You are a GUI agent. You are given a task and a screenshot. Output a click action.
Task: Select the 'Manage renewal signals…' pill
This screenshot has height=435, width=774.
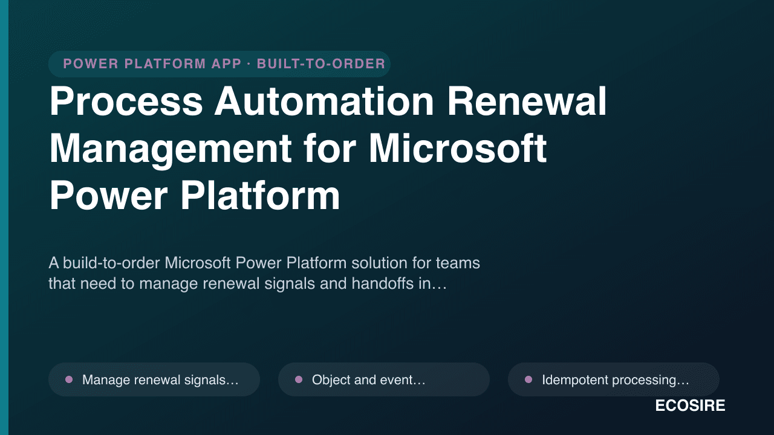[154, 379]
